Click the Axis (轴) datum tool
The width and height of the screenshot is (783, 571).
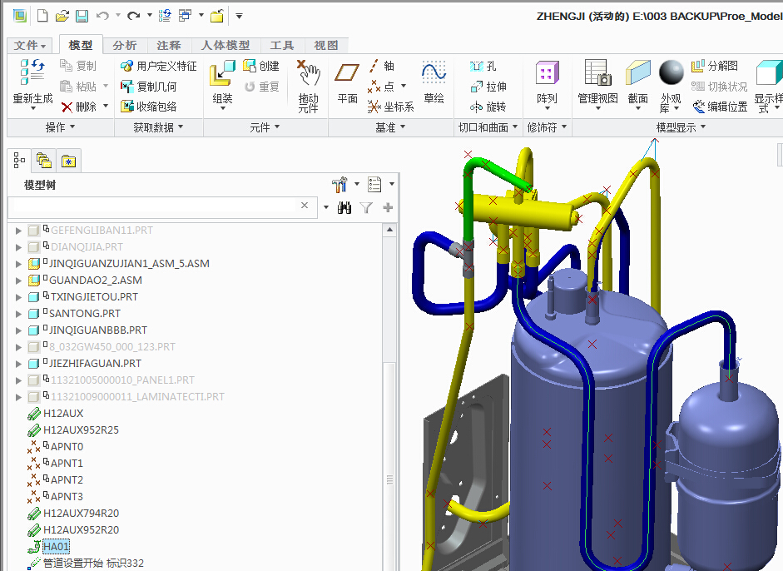pos(382,66)
